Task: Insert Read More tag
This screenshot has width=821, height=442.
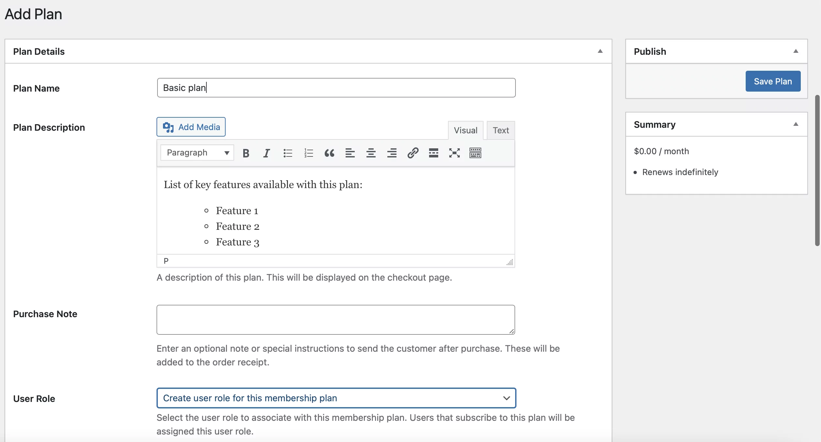Action: [433, 153]
